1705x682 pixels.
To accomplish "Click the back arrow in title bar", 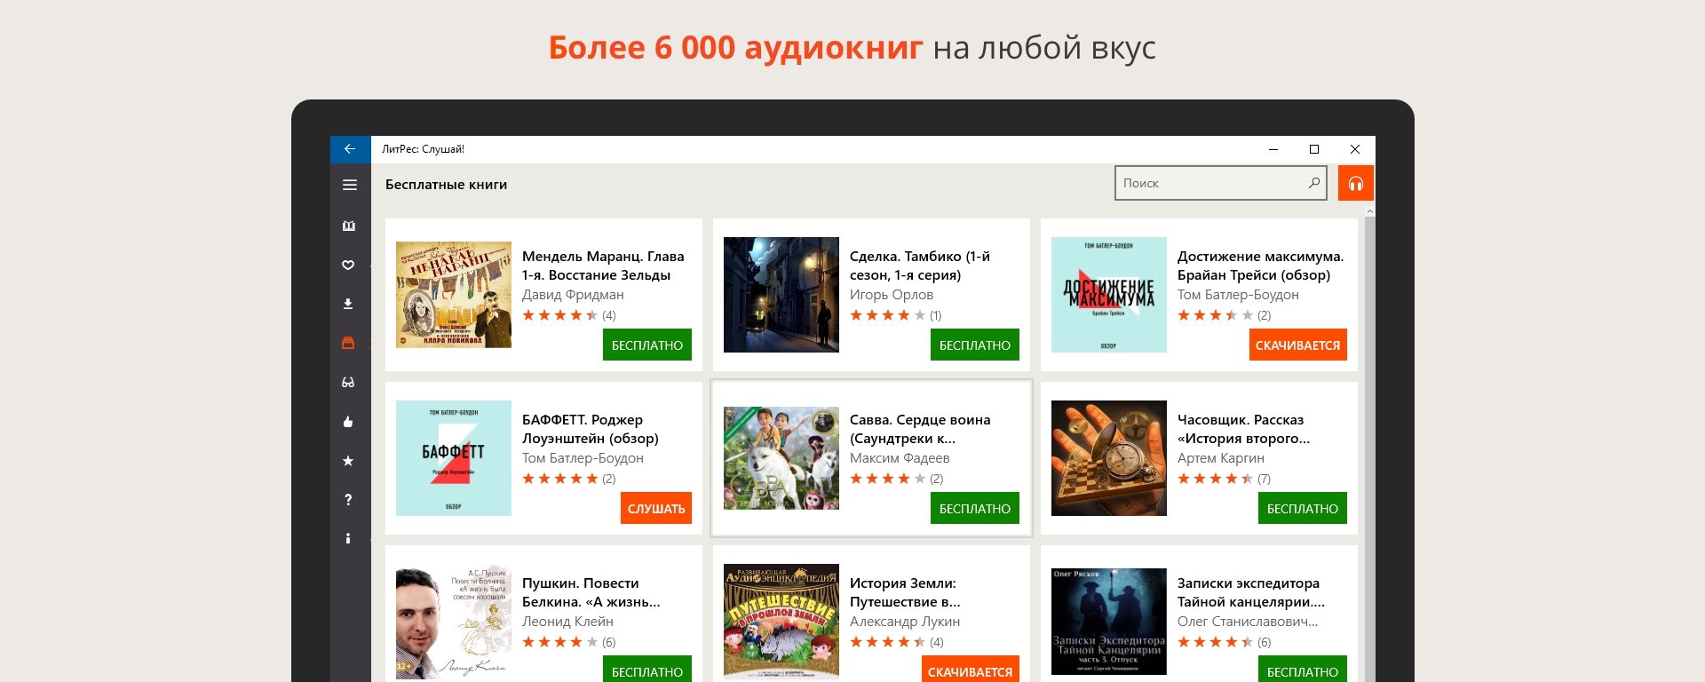I will (350, 149).
